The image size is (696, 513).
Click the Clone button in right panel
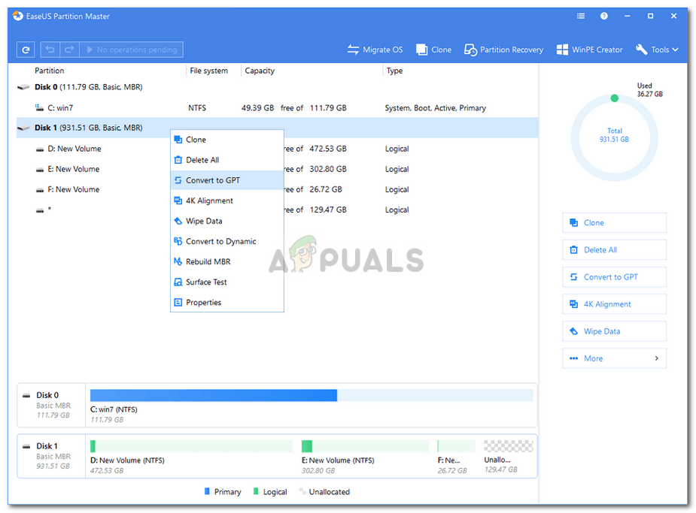coord(614,223)
